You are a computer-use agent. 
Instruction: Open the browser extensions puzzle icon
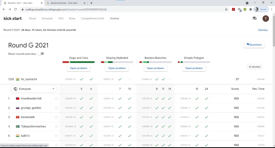click(251, 9)
